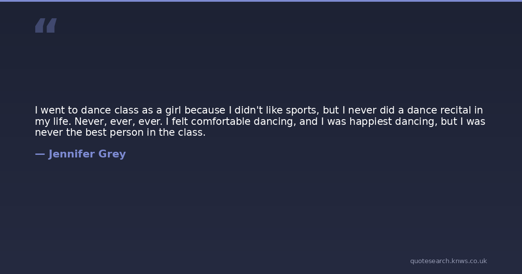Click the word "best" in the quote
Image resolution: width=522 pixels, height=274 pixels.
coord(96,133)
